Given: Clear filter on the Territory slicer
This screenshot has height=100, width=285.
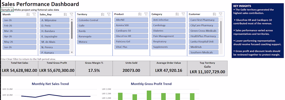Looking at the screenshot, I should coord(109,14).
